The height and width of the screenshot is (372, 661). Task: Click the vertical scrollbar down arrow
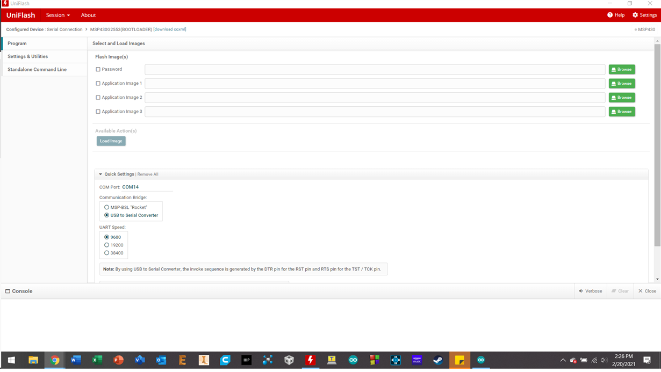click(x=657, y=279)
